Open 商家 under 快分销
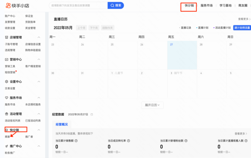Screen dimensions: 251x158 (x=7, y=137)
